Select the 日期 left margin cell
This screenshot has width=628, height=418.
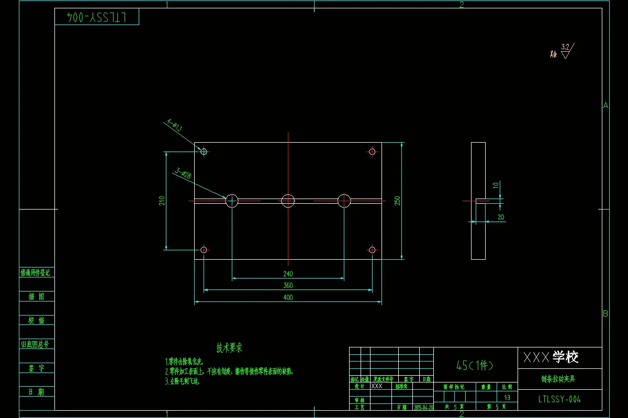[x=37, y=392]
